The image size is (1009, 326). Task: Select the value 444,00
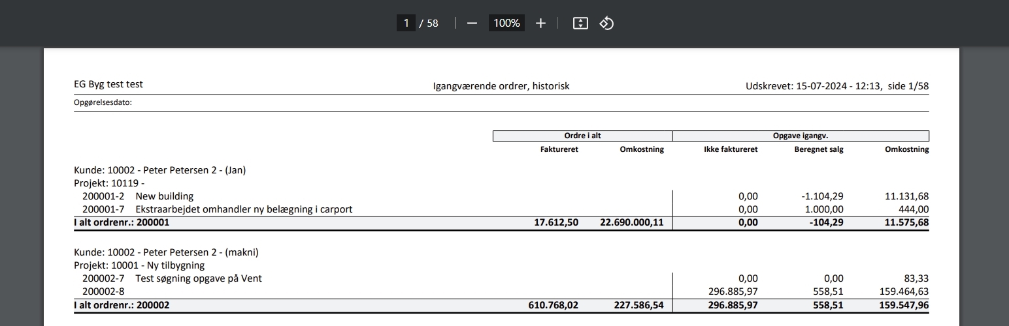pyautogui.click(x=916, y=209)
